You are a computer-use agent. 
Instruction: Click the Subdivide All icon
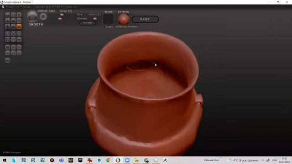tap(19, 34)
